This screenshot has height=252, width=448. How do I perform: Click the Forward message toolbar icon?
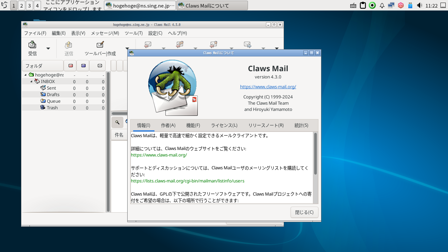click(247, 44)
